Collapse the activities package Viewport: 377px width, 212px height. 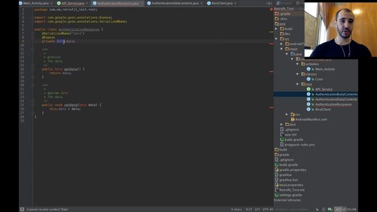pos(297,64)
